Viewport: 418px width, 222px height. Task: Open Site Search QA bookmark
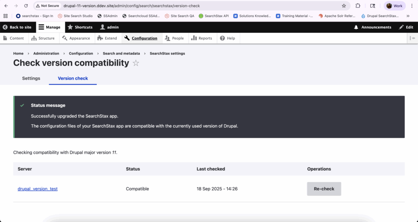pyautogui.click(x=180, y=16)
